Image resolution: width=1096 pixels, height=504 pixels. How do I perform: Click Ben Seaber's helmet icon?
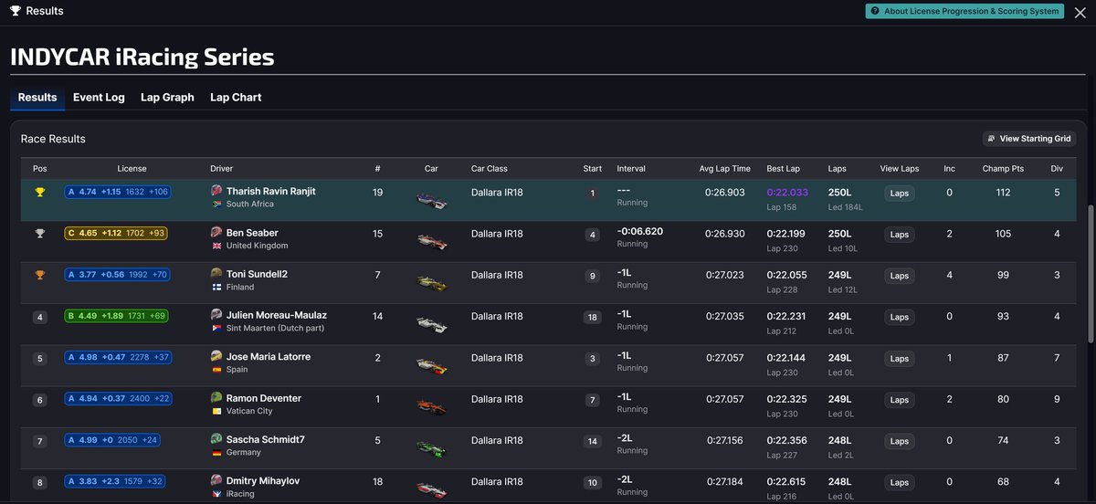pyautogui.click(x=216, y=233)
